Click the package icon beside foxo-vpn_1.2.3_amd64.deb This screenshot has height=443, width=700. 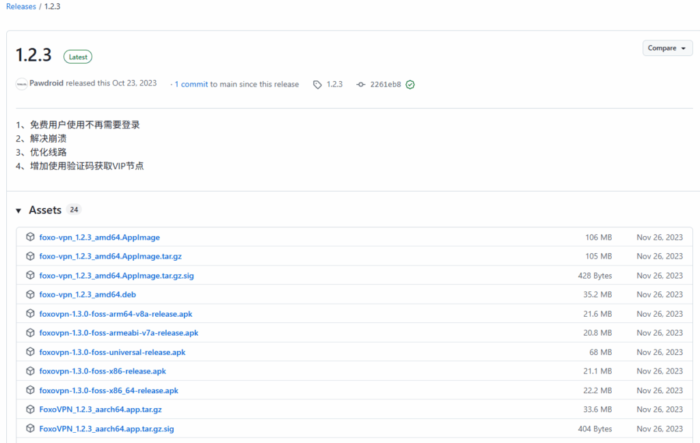30,294
